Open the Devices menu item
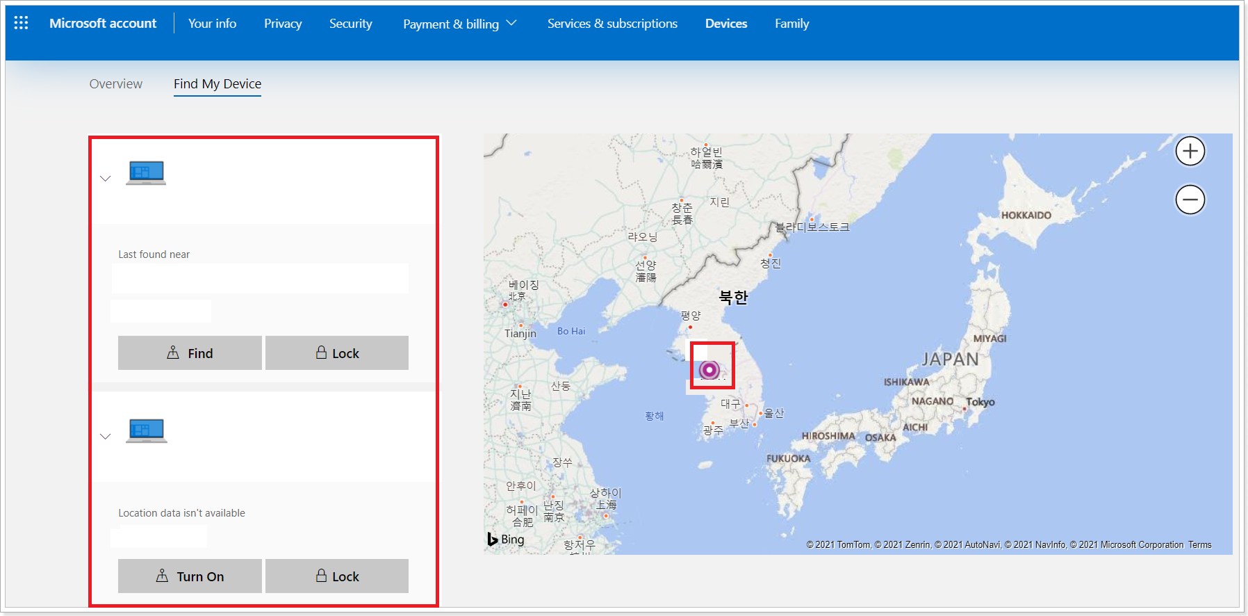The image size is (1248, 616). click(x=726, y=23)
